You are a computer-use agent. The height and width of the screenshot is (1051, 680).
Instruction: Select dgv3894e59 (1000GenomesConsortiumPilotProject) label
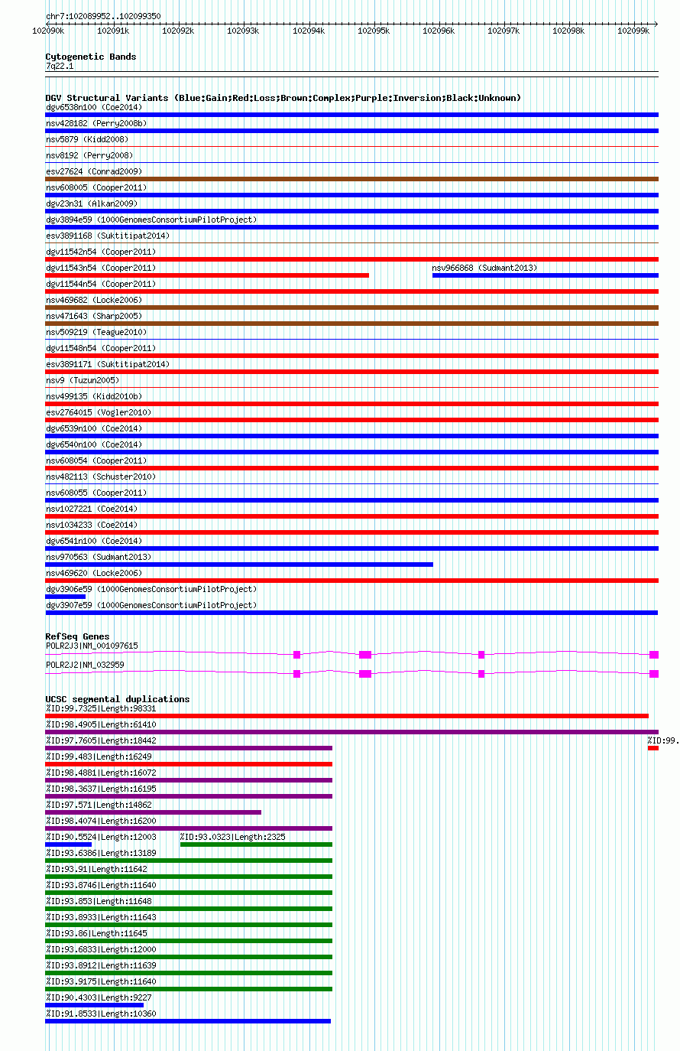click(151, 220)
